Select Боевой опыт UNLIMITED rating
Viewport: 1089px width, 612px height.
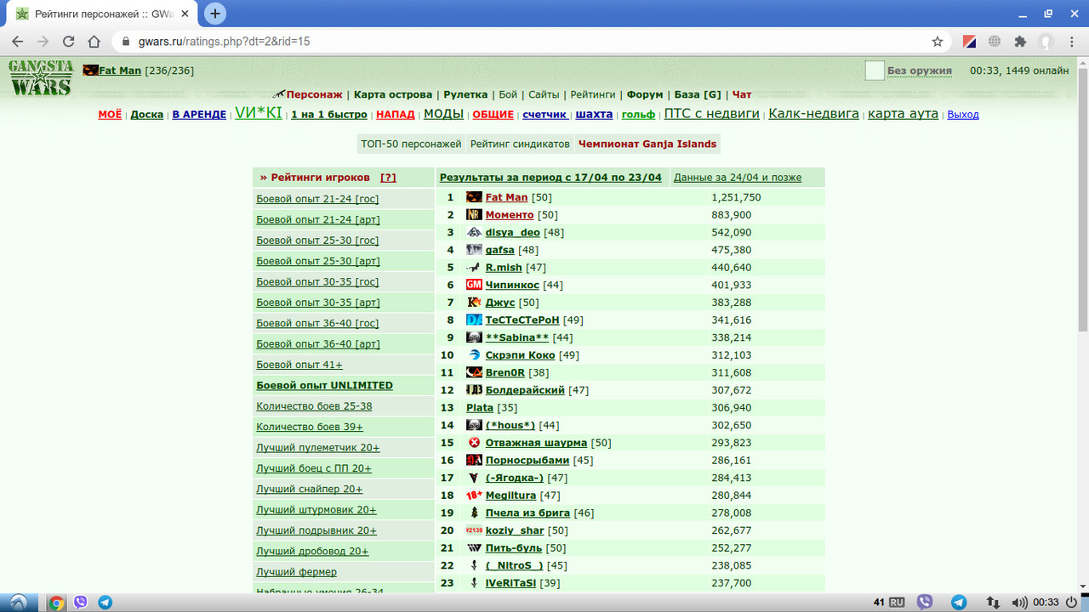point(324,385)
